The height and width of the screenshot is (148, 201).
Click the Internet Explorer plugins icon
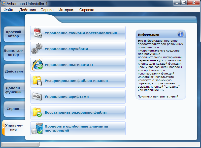pos(38,65)
